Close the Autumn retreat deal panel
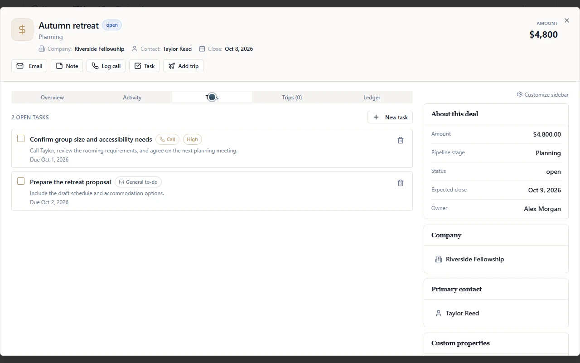 [x=567, y=20]
